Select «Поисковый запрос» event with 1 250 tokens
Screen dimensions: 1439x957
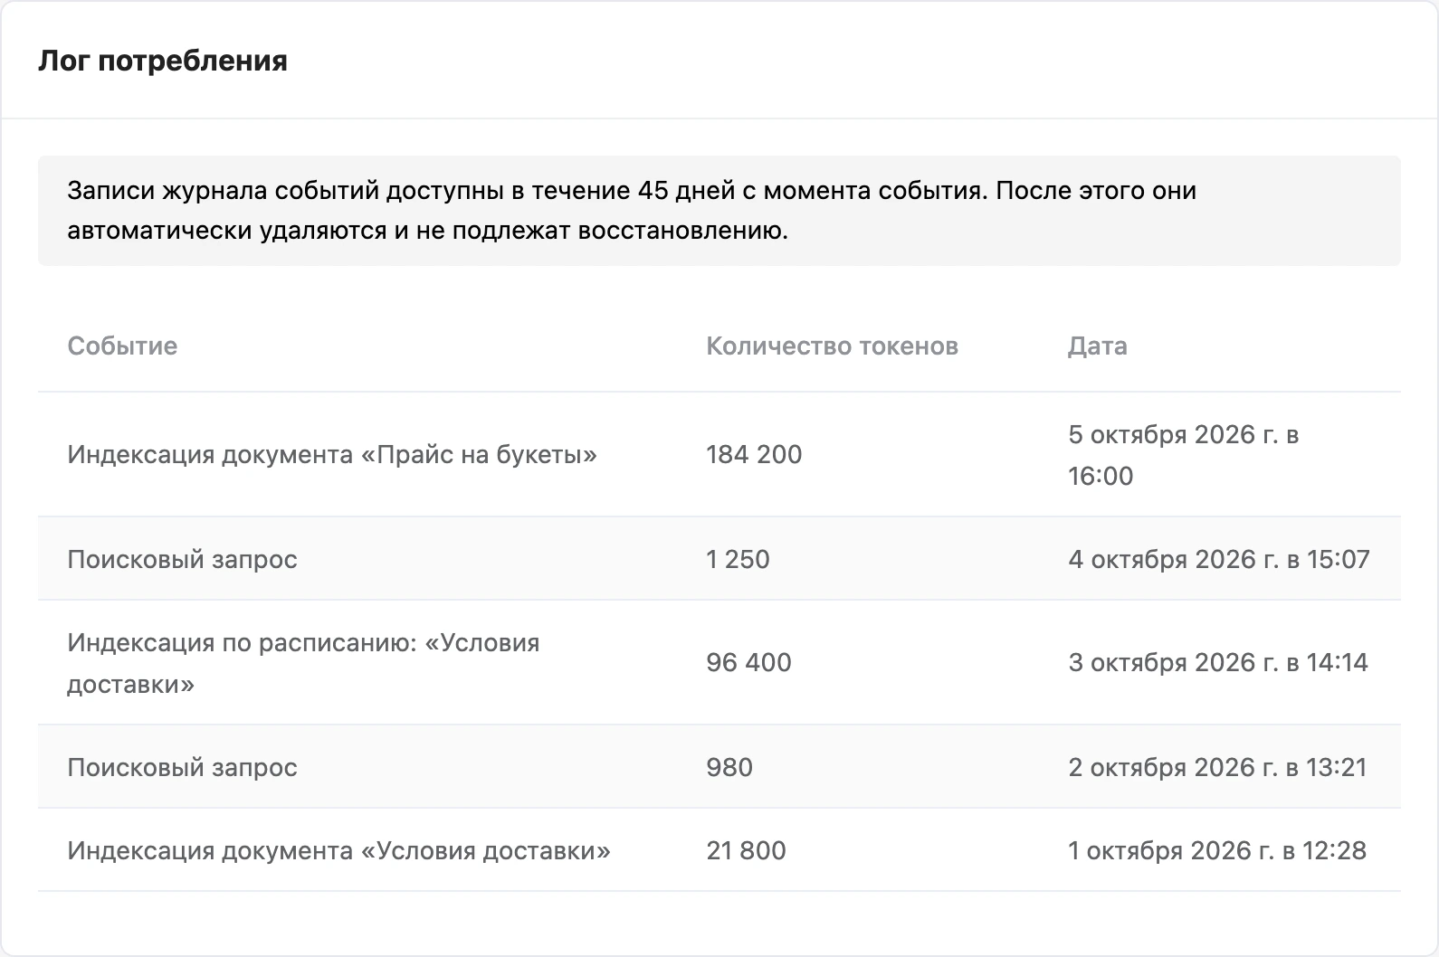tap(182, 559)
